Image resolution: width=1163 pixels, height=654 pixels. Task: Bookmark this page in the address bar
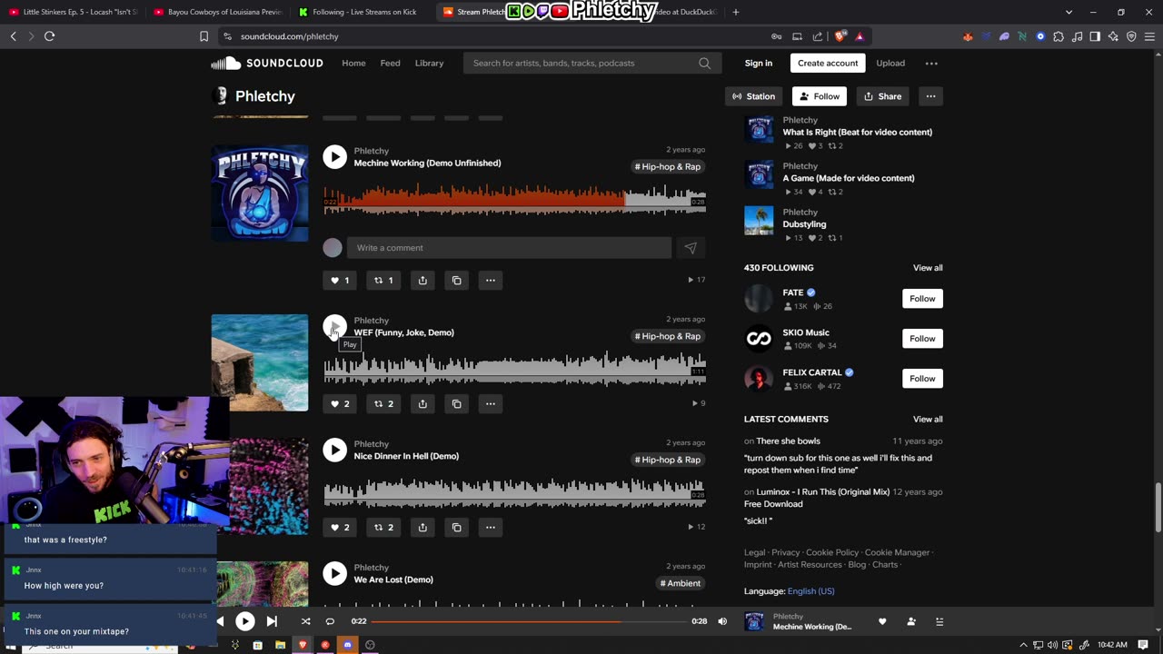coord(204,36)
